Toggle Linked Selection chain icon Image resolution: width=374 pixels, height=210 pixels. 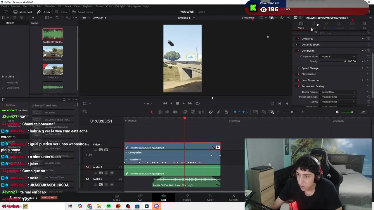point(219,112)
